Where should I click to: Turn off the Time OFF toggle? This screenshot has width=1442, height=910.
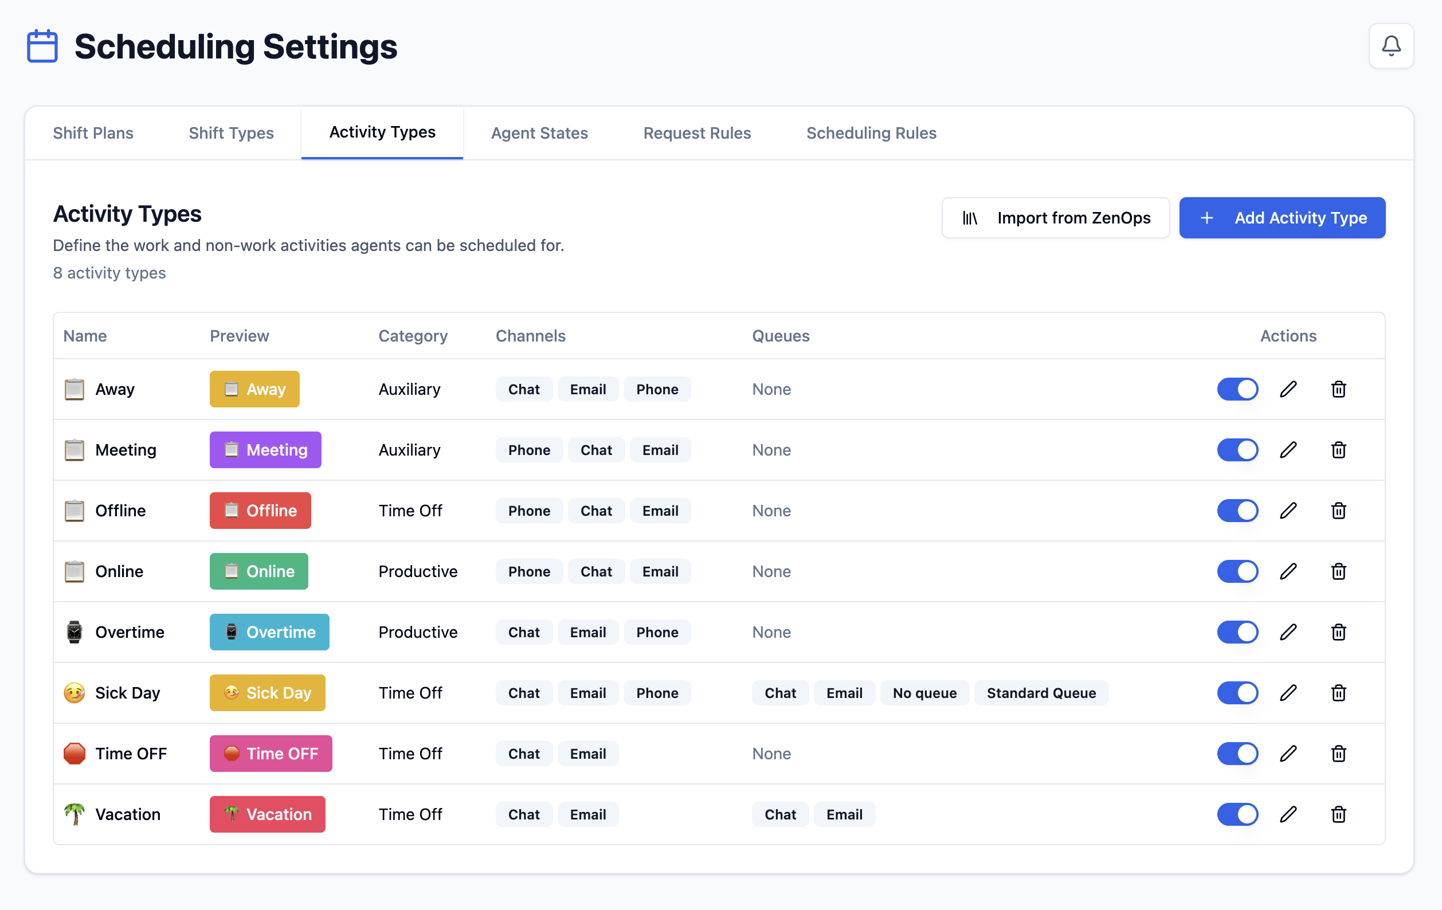pyautogui.click(x=1237, y=754)
